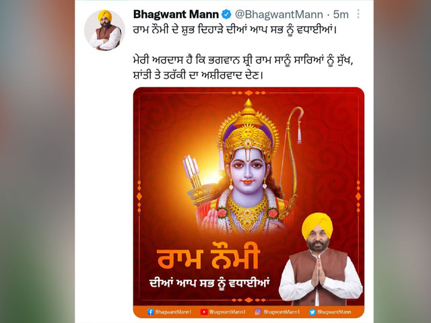Click the Instagram icon in the image footer

(x=258, y=312)
